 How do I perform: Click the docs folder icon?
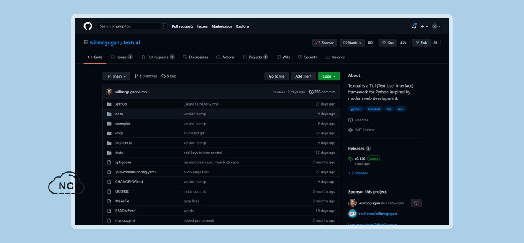click(109, 114)
